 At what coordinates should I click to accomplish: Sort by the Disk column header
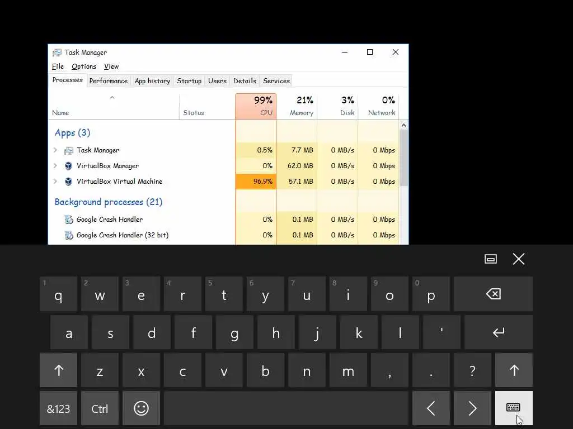(x=337, y=106)
